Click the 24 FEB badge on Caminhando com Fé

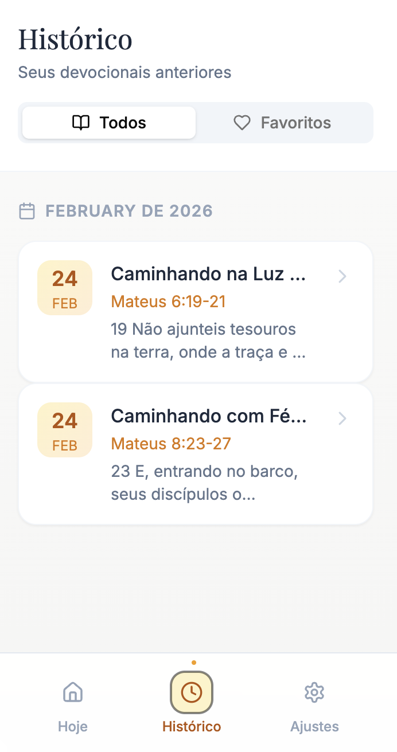point(64,430)
